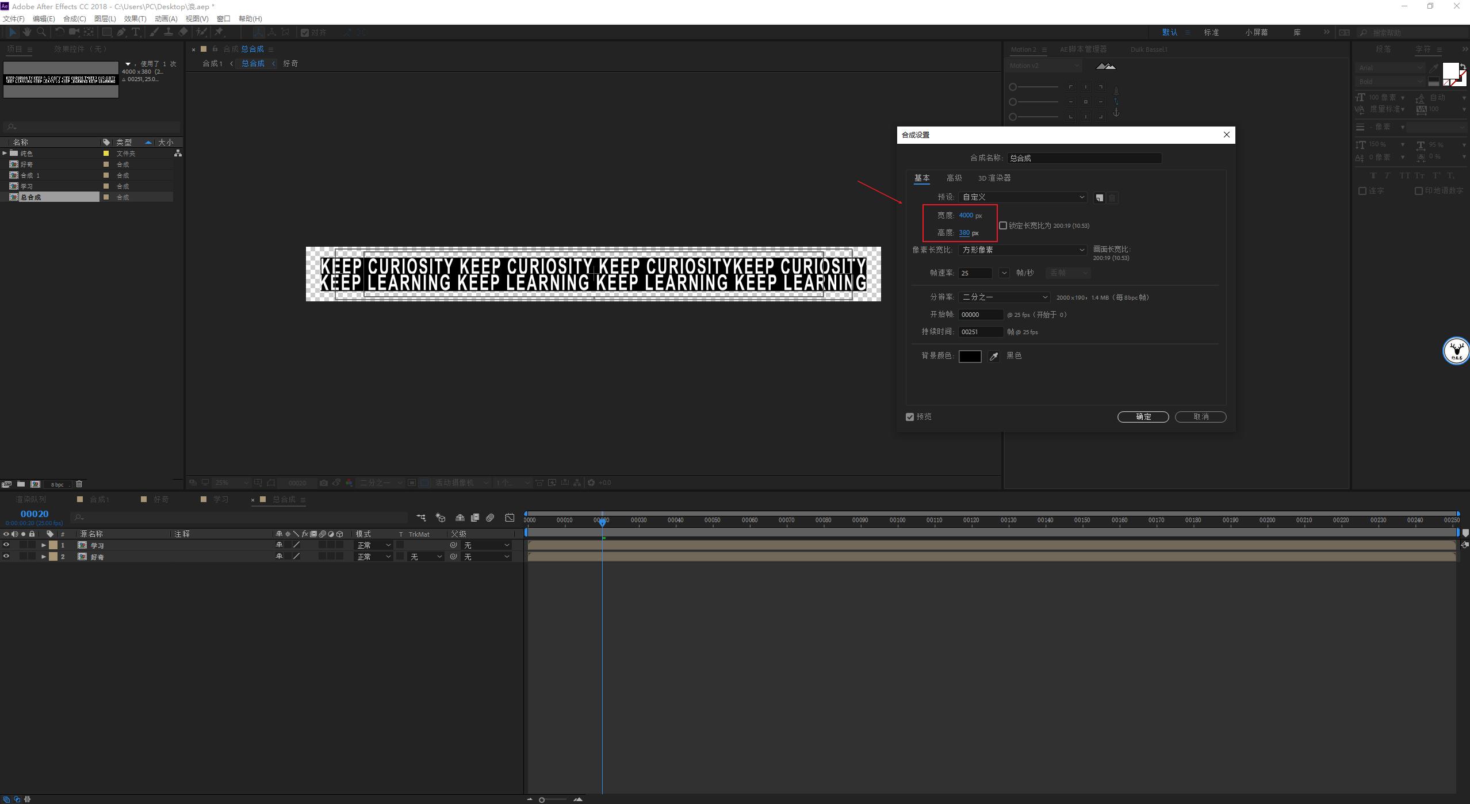Click the delete trash icon in project panel

79,484
